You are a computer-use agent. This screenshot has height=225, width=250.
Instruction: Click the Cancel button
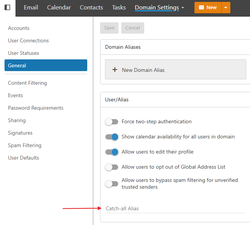133,28
